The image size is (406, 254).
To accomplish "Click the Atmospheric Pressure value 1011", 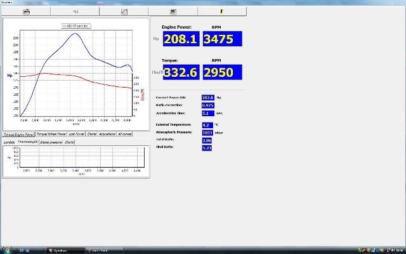I will click(x=207, y=133).
